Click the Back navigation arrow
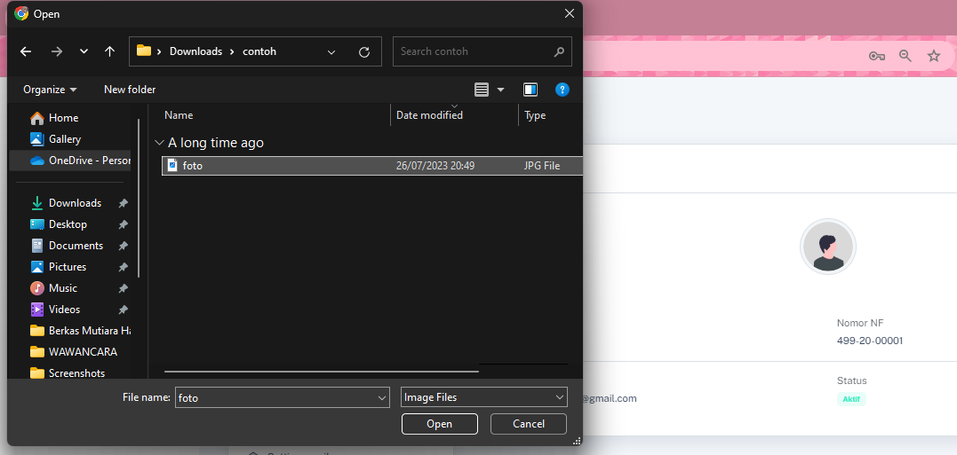 pyautogui.click(x=26, y=51)
